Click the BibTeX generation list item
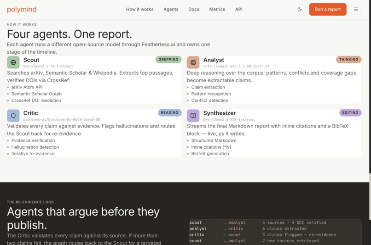This screenshot has width=371, height=245. pos(210,154)
